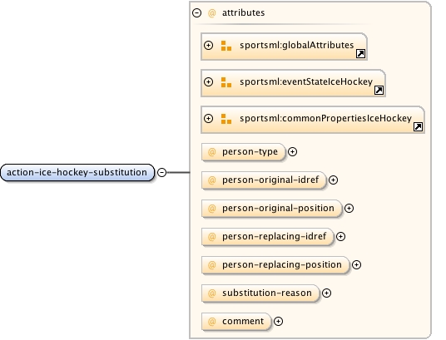Collapse the attributes container
The height and width of the screenshot is (340, 446).
(x=197, y=12)
